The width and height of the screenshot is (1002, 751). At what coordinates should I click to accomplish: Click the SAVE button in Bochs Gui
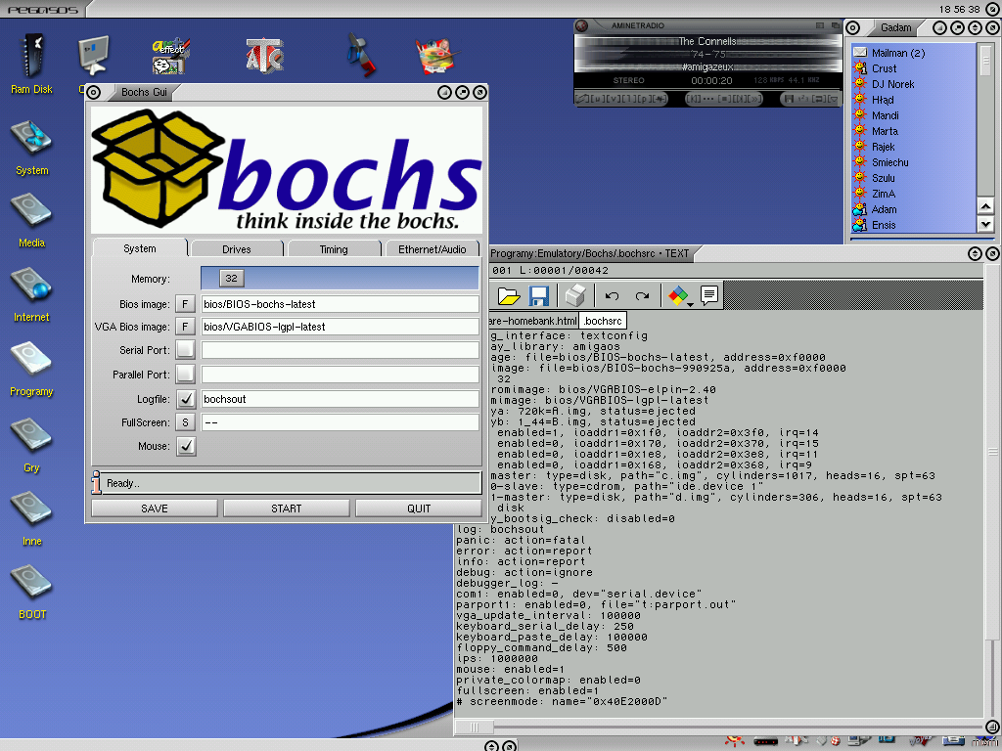(x=155, y=508)
